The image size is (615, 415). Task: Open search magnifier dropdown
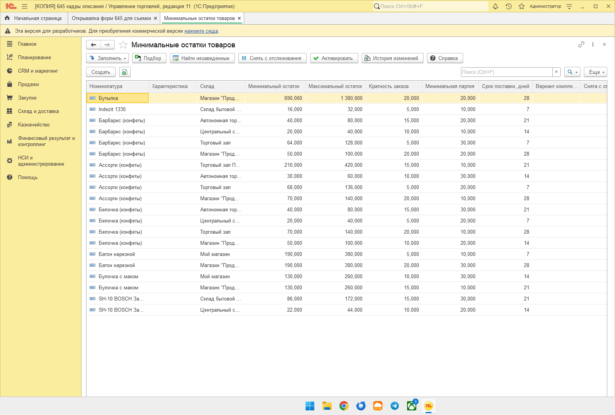(572, 72)
